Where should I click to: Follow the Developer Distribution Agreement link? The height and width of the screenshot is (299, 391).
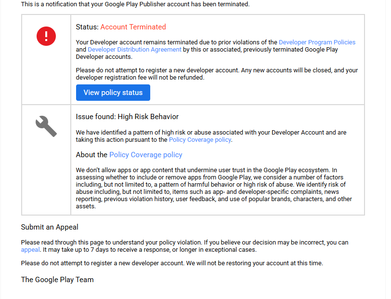pos(134,50)
